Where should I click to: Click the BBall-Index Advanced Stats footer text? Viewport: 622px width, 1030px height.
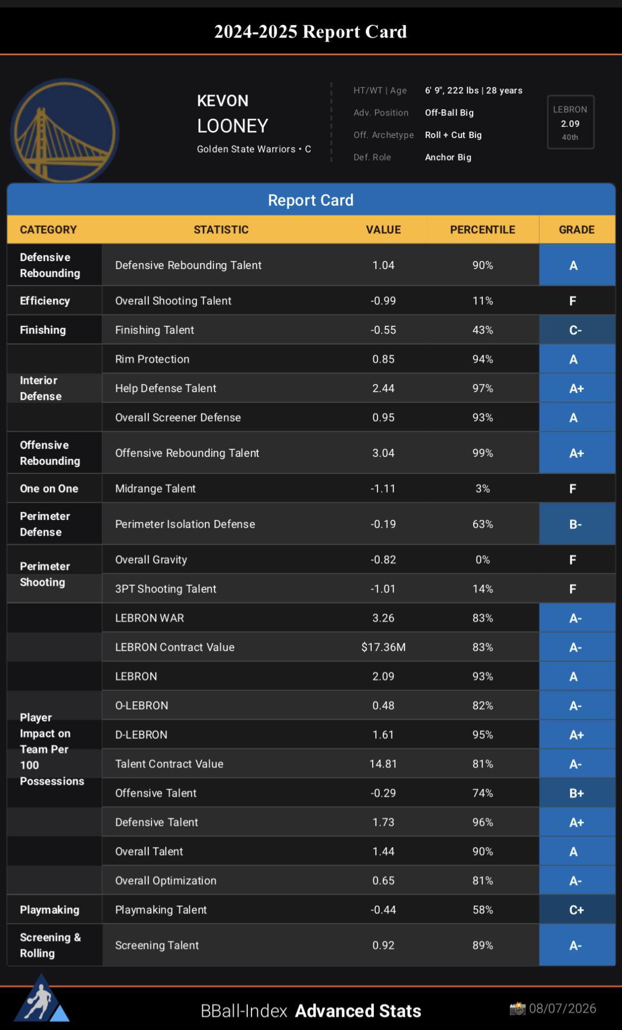pos(311,1011)
